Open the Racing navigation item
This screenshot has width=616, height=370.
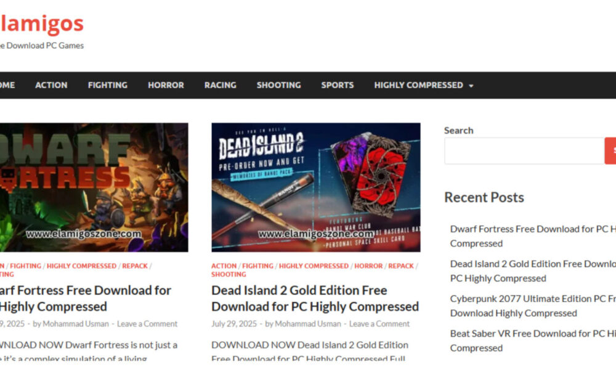coord(220,85)
